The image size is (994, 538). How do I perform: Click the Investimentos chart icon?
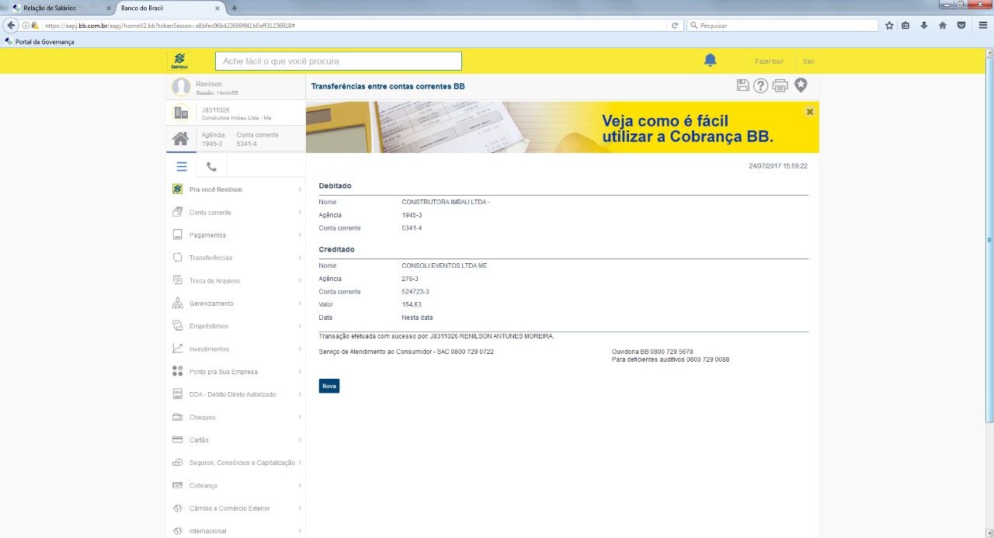(177, 349)
